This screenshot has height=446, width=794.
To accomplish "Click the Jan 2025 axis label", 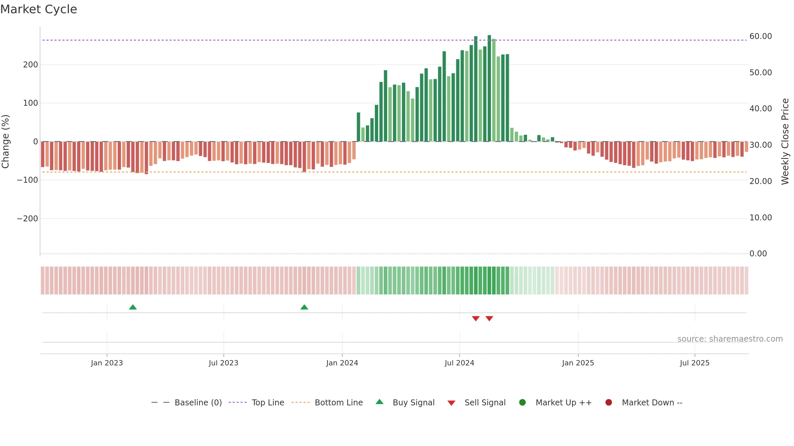I will [578, 363].
